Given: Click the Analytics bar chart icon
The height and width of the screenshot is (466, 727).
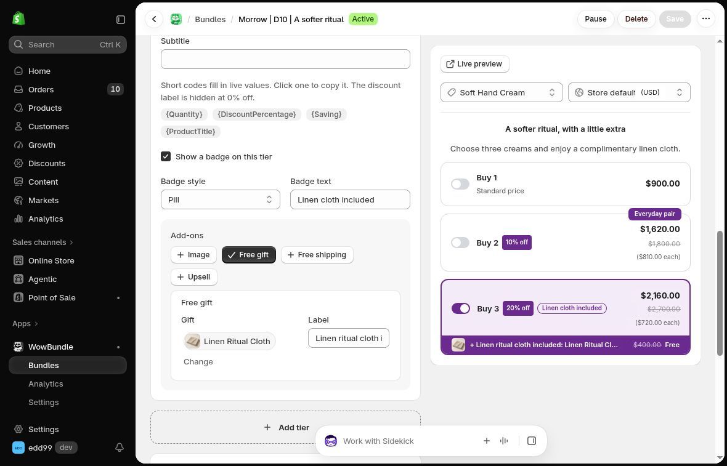Looking at the screenshot, I should coord(18,219).
